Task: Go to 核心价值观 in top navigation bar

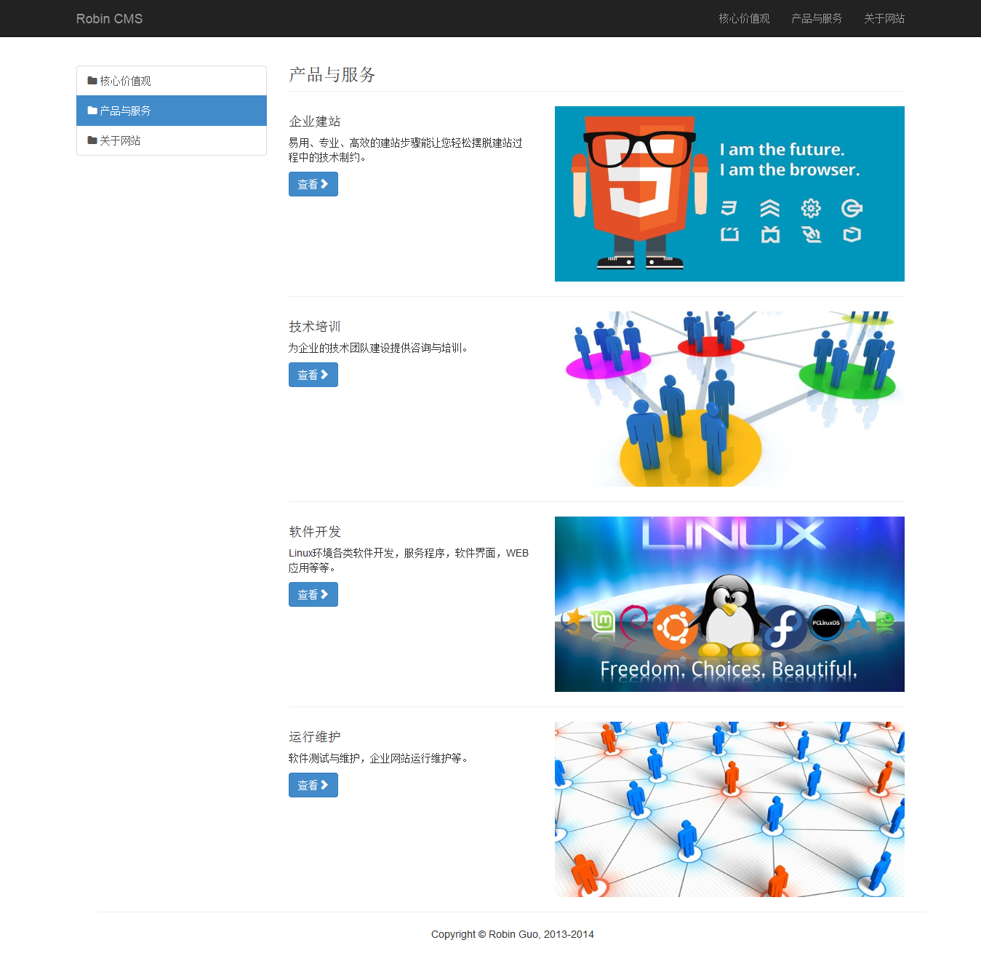Action: (744, 19)
